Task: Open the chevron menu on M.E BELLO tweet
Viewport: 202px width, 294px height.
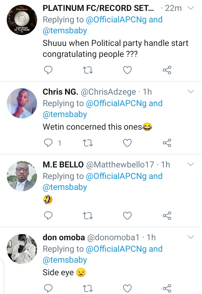Action: pyautogui.click(x=191, y=164)
